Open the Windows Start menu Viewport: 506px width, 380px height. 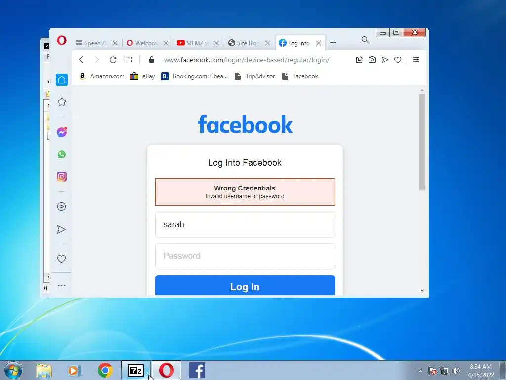point(13,370)
